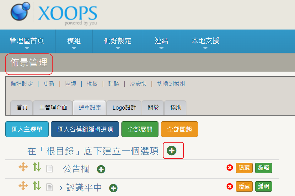Click the 匯入主選單 button

27,129
